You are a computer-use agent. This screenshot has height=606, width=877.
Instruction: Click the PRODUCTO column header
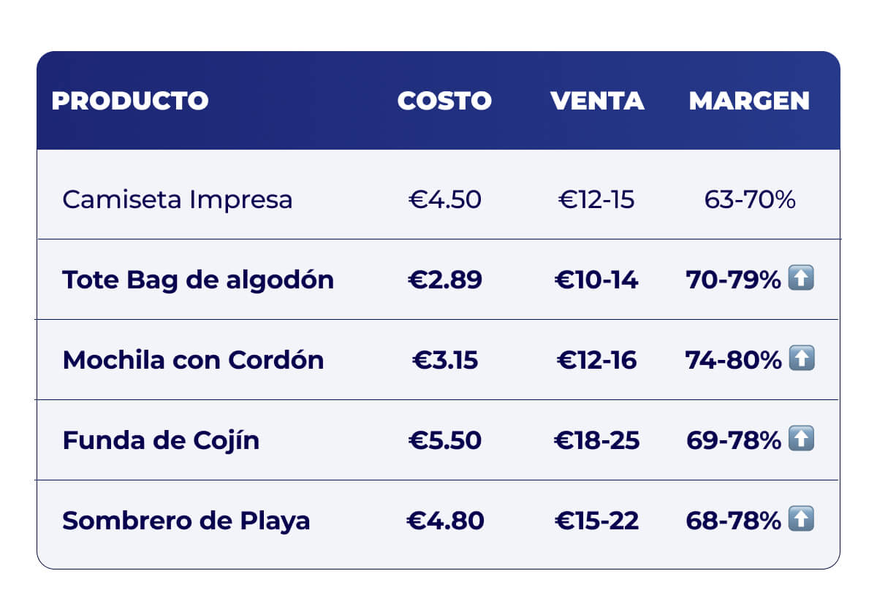tap(129, 101)
